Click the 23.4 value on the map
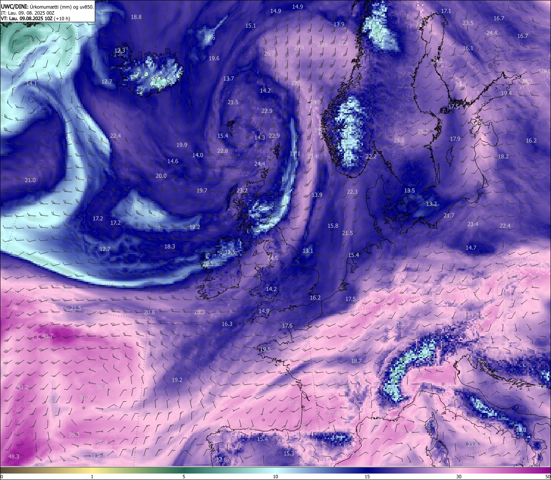The image size is (551, 480). tap(473, 224)
